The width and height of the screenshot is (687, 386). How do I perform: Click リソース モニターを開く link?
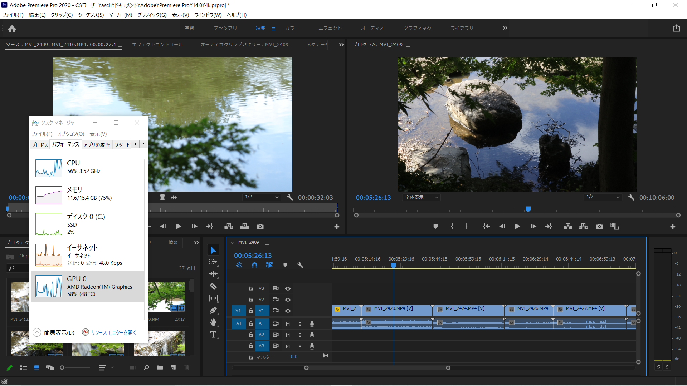[113, 332]
